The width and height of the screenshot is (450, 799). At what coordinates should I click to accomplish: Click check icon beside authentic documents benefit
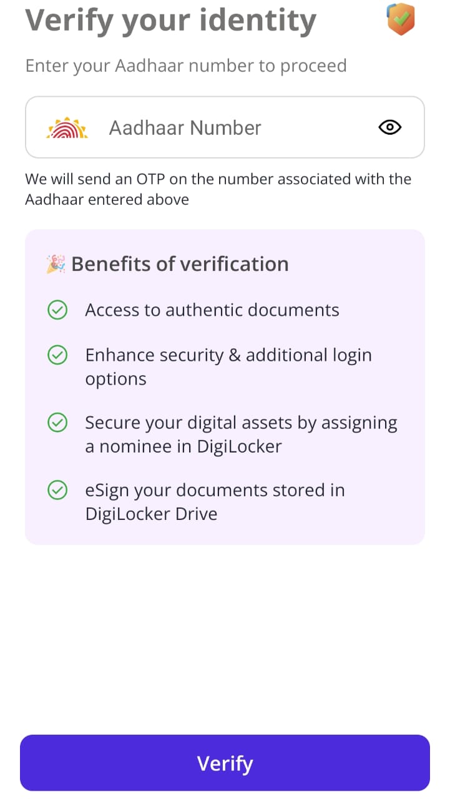coord(57,310)
